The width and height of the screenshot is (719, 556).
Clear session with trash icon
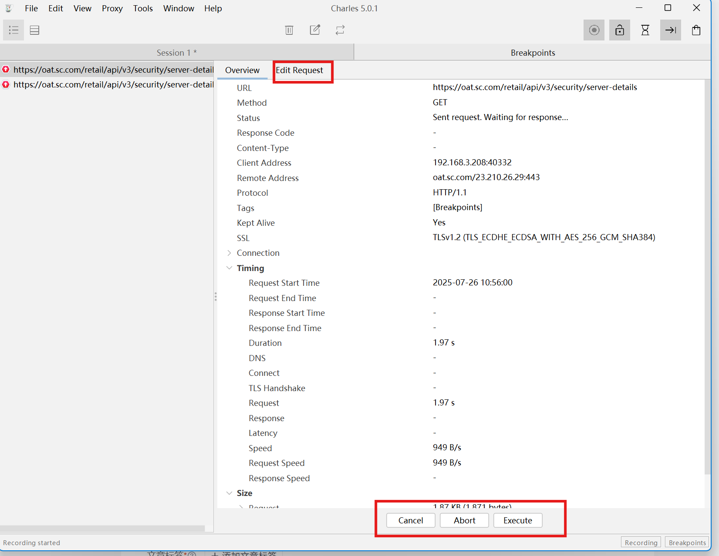pyautogui.click(x=289, y=30)
